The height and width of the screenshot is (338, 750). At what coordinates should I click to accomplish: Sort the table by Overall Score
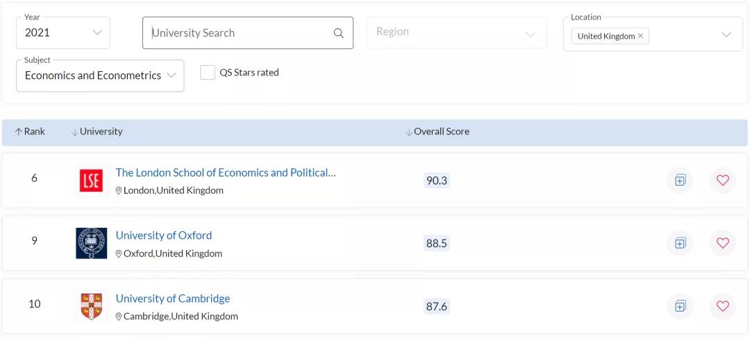(x=437, y=132)
